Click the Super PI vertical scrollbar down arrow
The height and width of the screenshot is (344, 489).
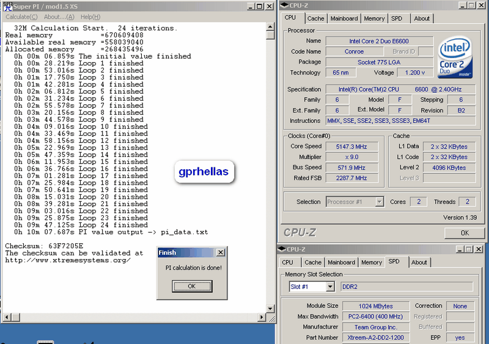coord(270,309)
